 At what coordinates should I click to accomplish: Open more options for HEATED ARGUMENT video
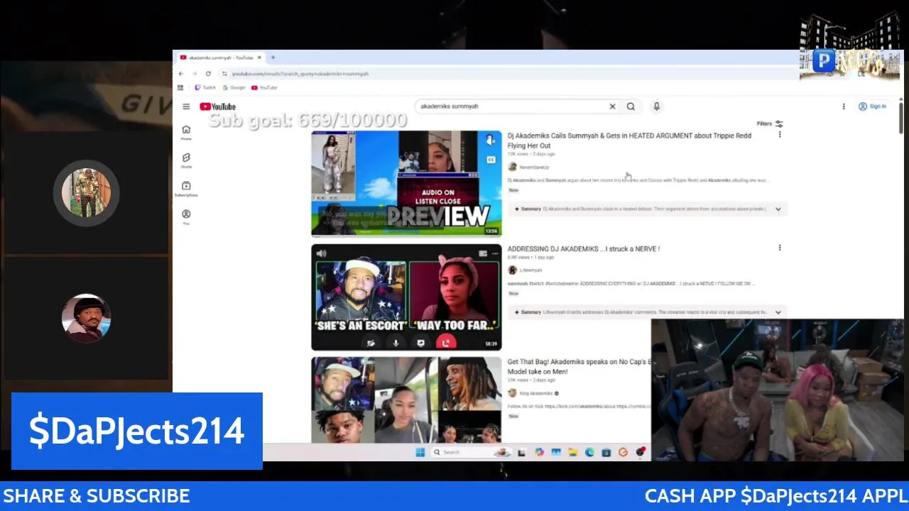pos(780,134)
